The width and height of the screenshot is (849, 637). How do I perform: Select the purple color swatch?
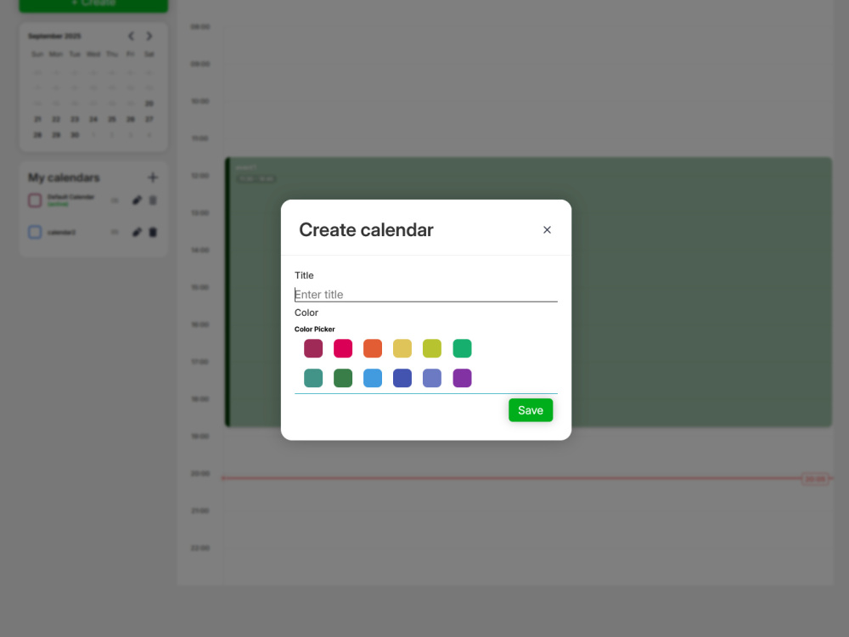pos(462,378)
